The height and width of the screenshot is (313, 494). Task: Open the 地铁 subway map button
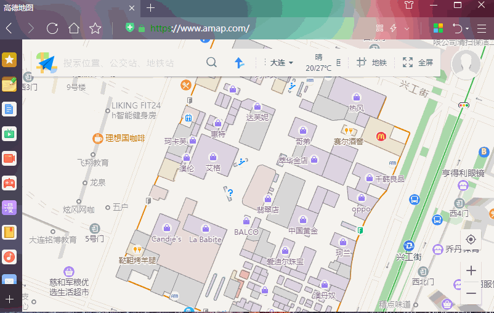click(x=372, y=62)
